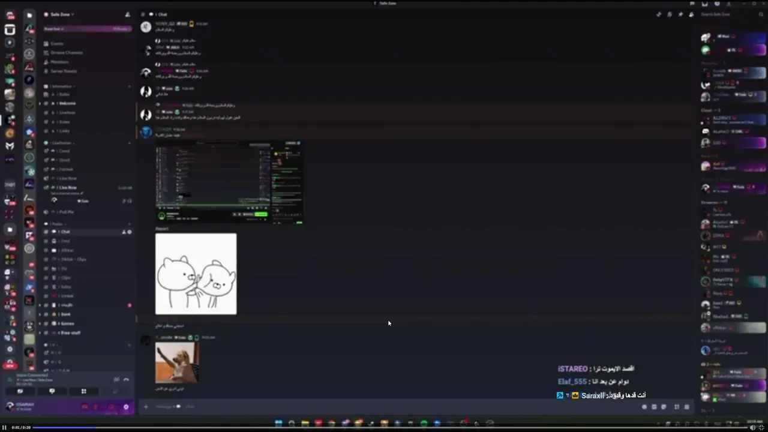This screenshot has width=768, height=432.
Task: Open the Members entry in the sidebar
Action: click(x=59, y=62)
